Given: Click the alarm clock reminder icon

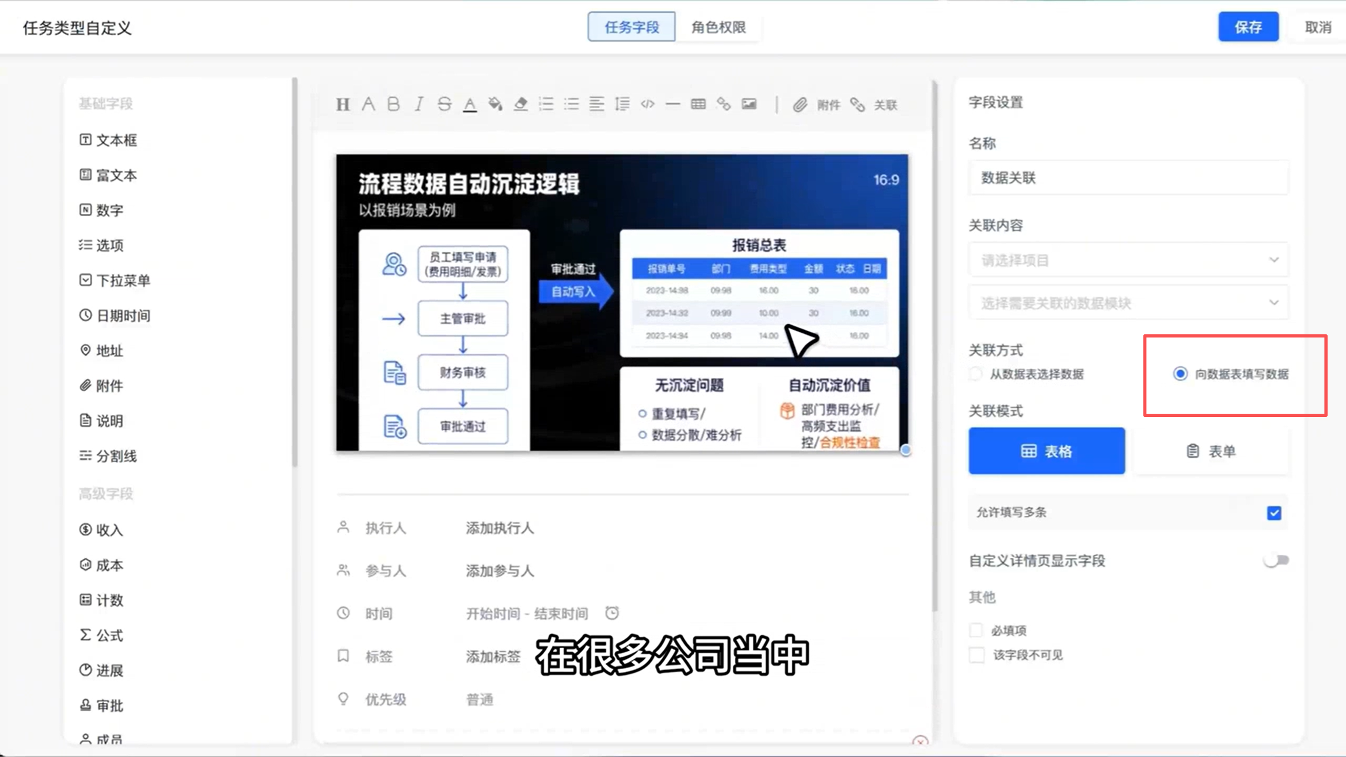Looking at the screenshot, I should (x=612, y=613).
